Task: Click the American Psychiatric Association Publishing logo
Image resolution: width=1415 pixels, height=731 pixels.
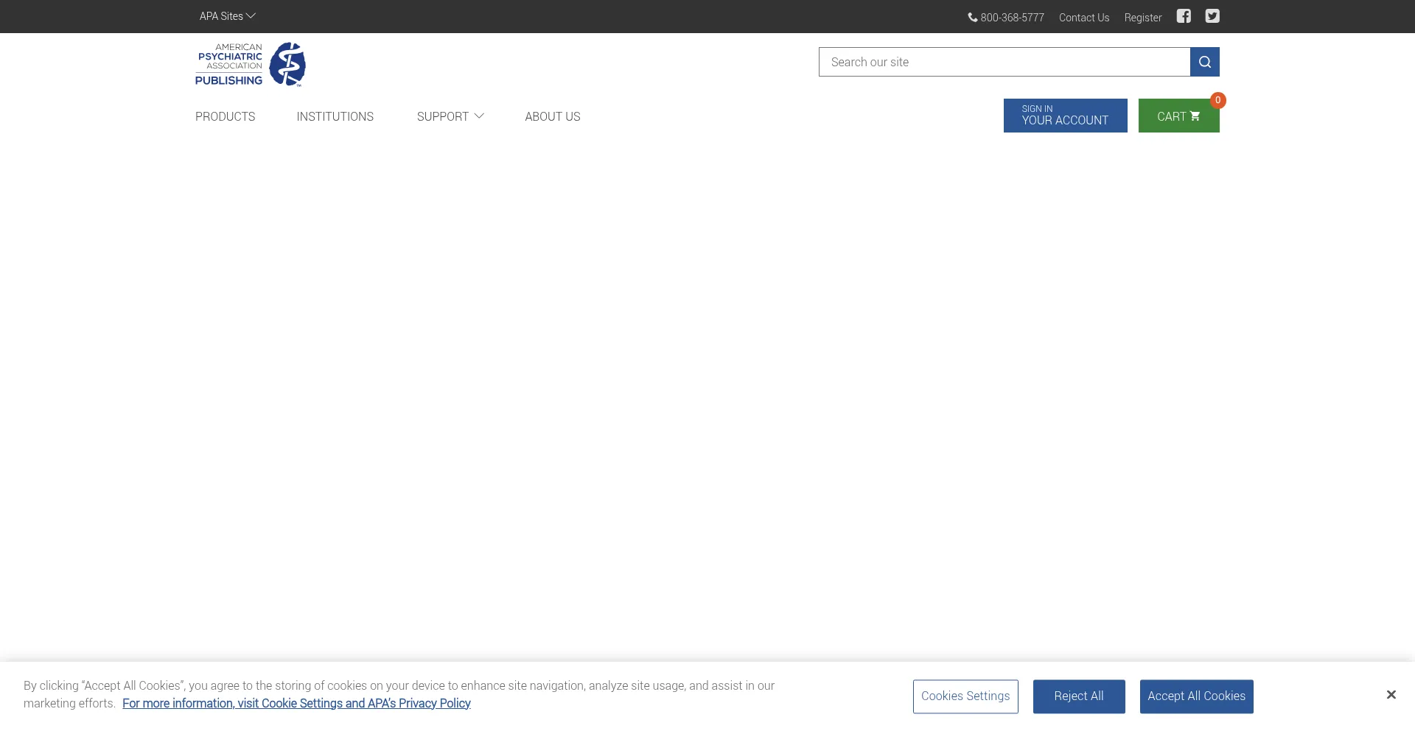Action: coord(251,65)
